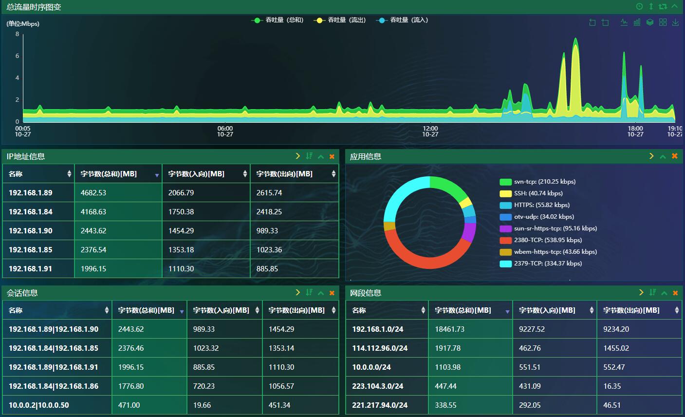
Task: Open the time range clock icon in the traffic chart header
Action: [x=639, y=6]
